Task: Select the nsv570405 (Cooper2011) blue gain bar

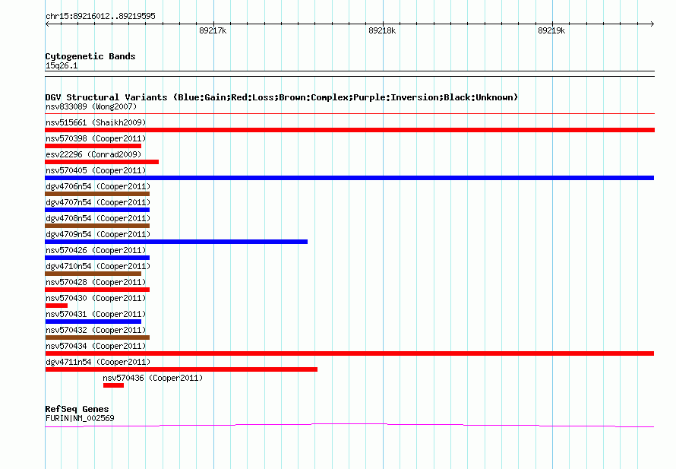Action: point(349,178)
